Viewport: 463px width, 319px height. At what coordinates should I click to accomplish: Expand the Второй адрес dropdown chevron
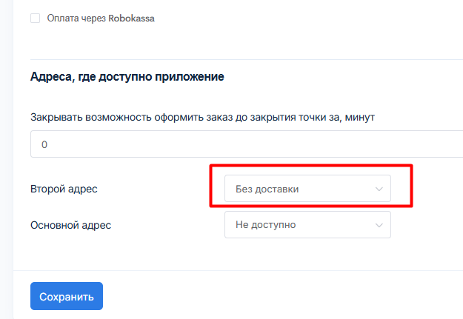click(x=379, y=189)
